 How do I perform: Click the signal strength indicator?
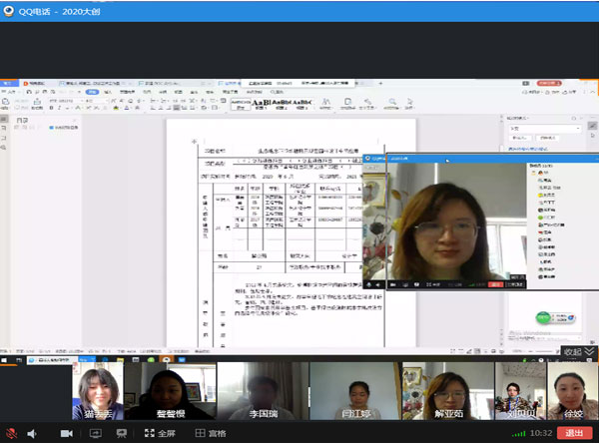click(x=521, y=434)
